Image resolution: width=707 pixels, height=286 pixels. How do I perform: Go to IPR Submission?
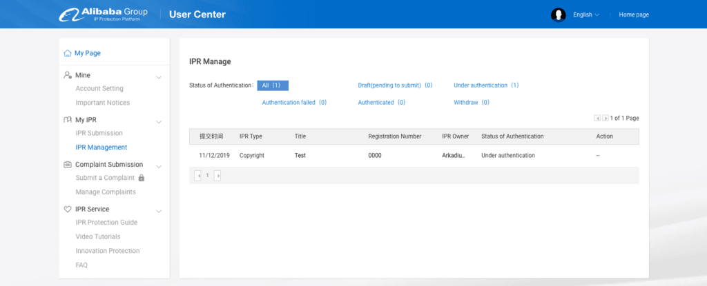pyautogui.click(x=99, y=133)
